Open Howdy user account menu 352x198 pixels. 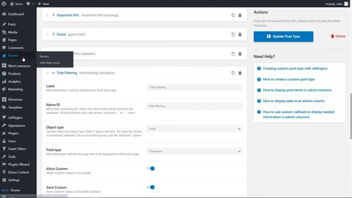click(x=337, y=4)
